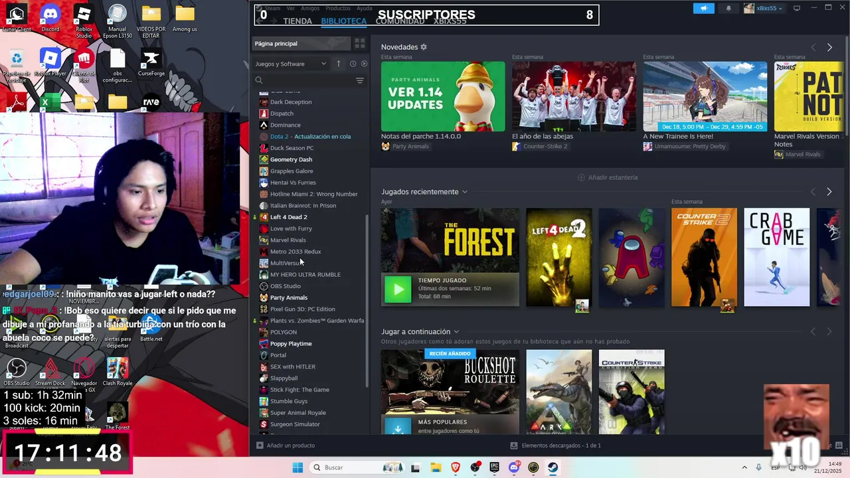The width and height of the screenshot is (850, 478).
Task: Enter Big Picture mode via monitor icon
Action: tap(797, 8)
